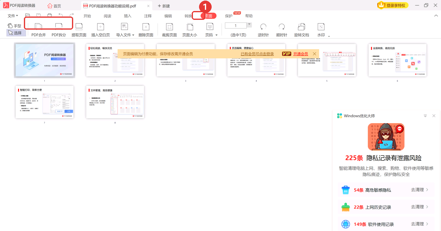
Task: Rotate page clockwise with 顺时针
Action: click(282, 30)
